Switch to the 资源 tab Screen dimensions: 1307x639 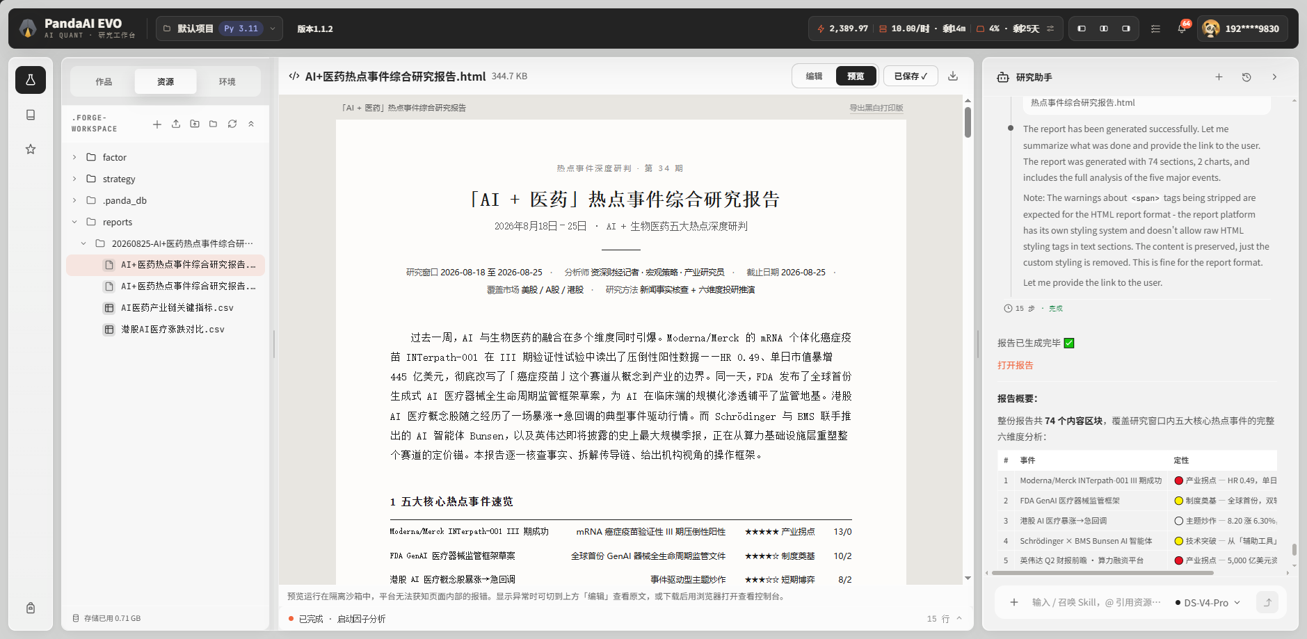(x=166, y=81)
